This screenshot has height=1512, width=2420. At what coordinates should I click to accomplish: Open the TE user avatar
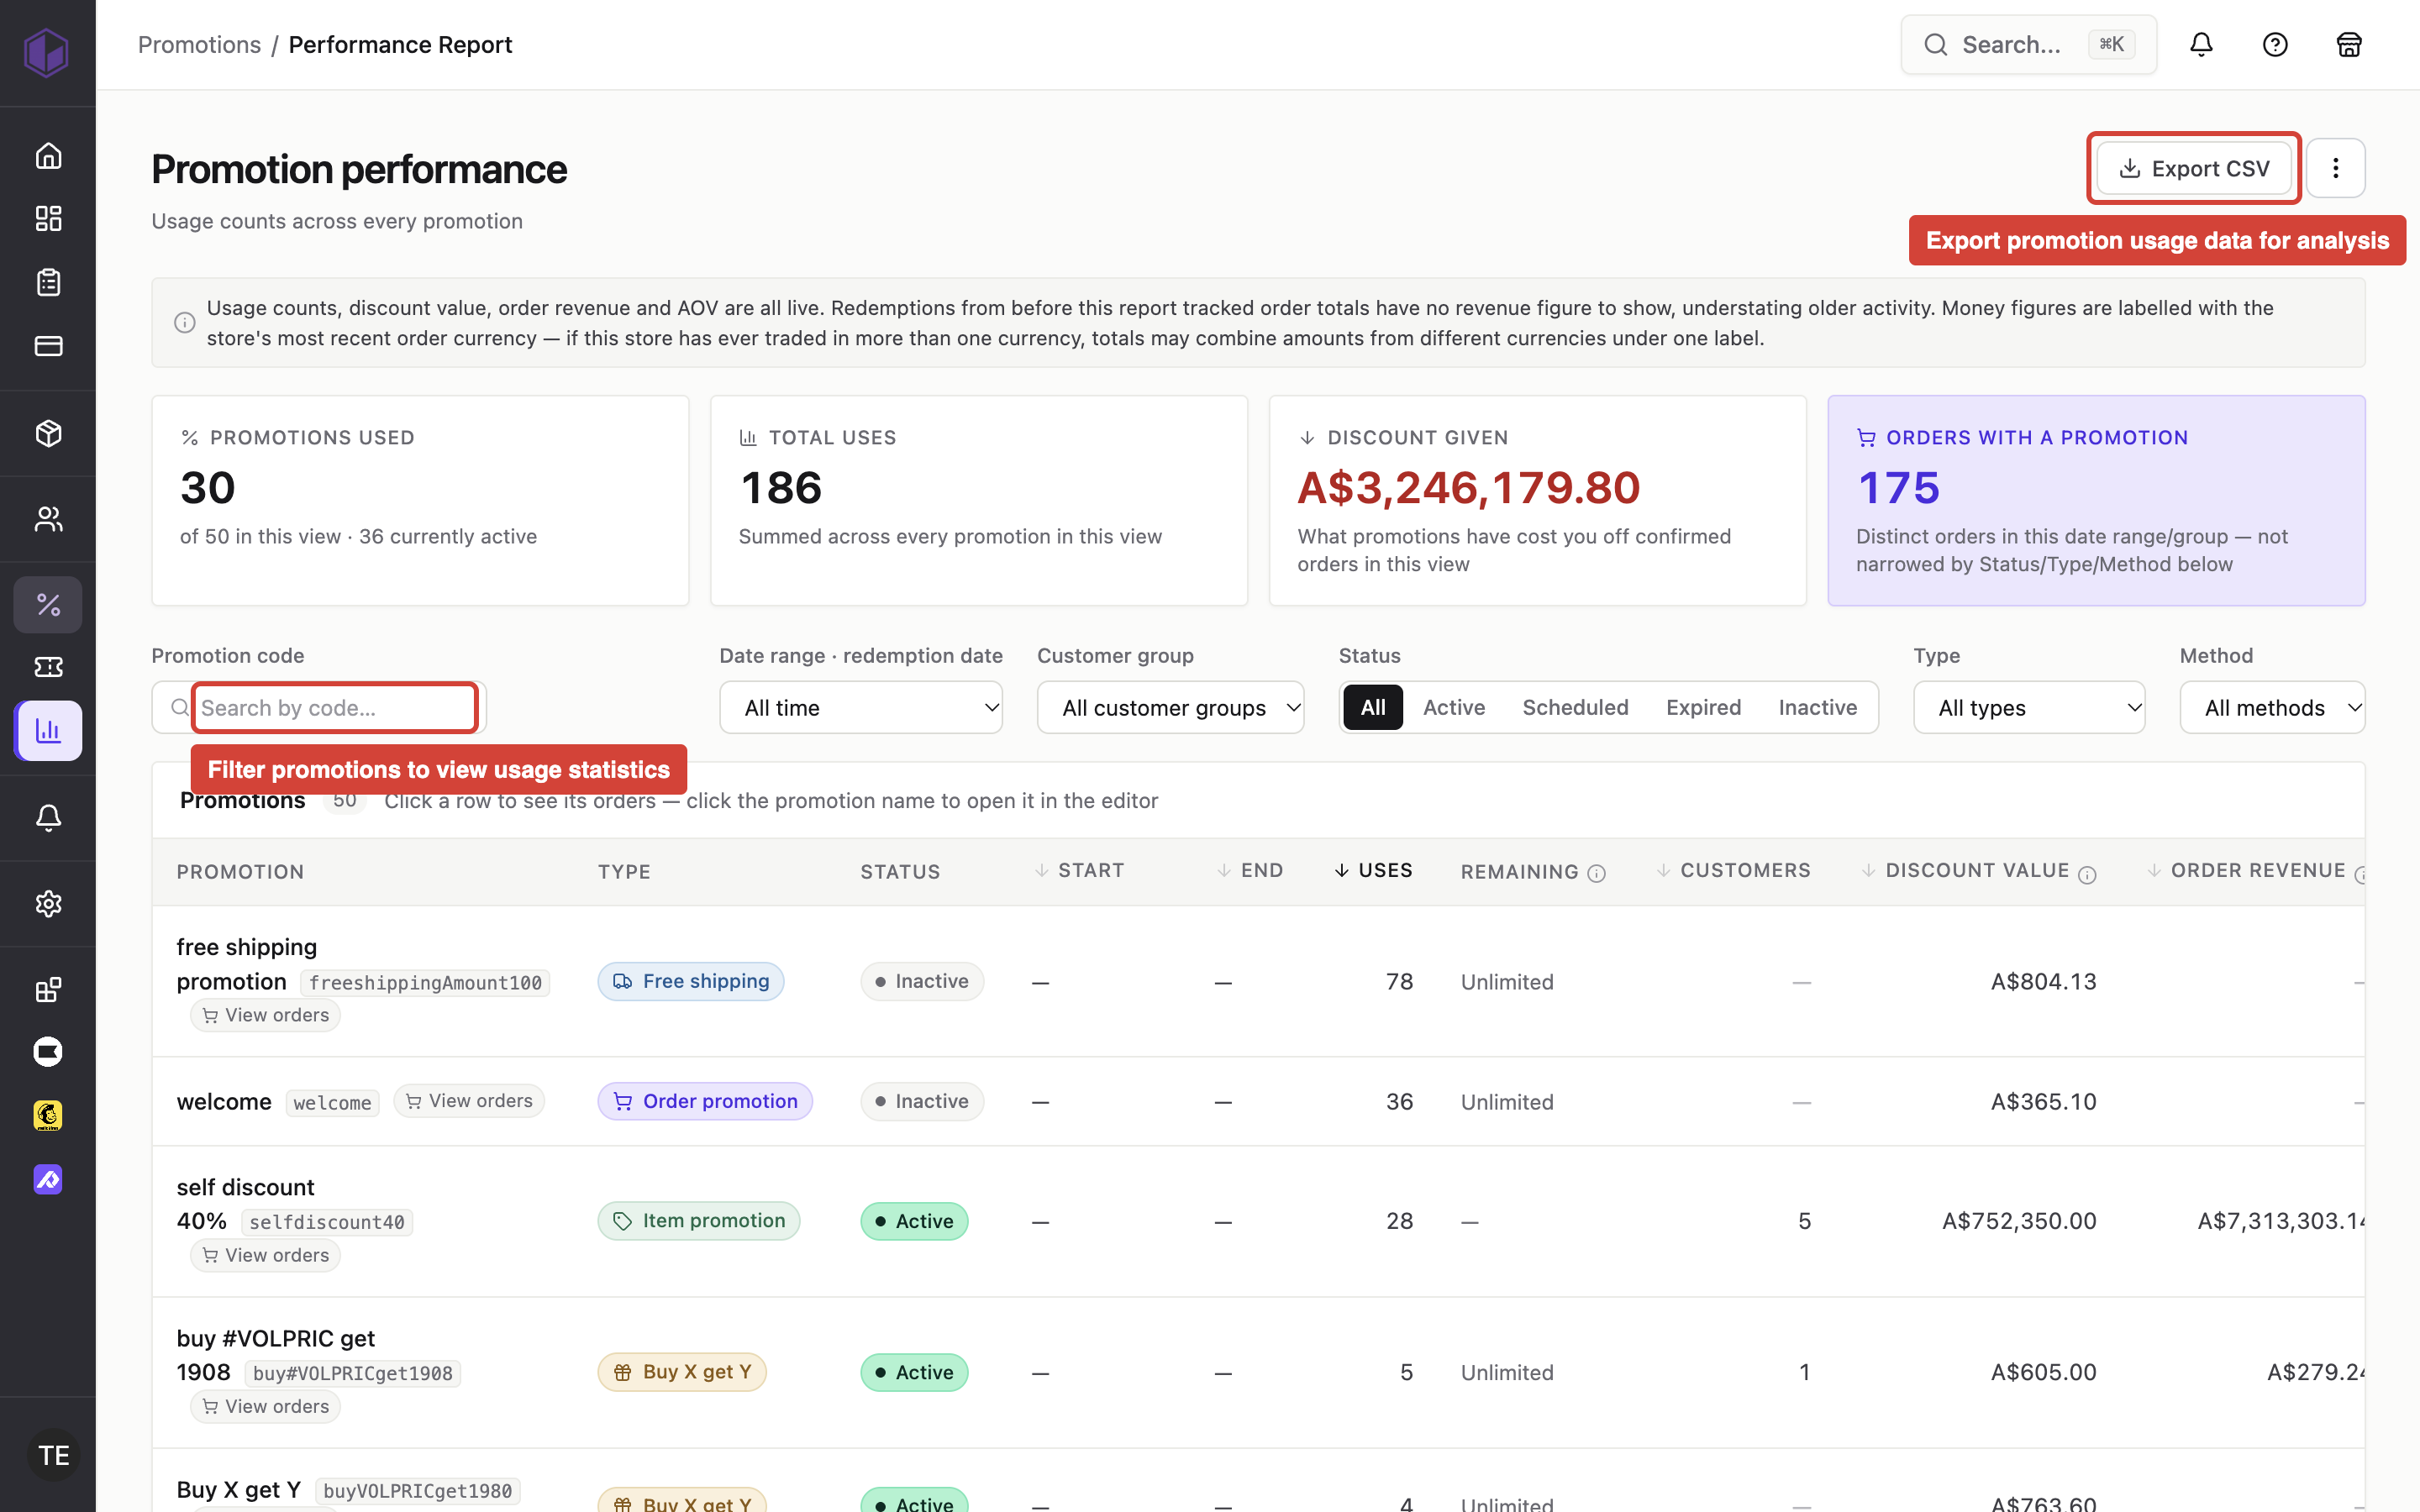pyautogui.click(x=53, y=1456)
